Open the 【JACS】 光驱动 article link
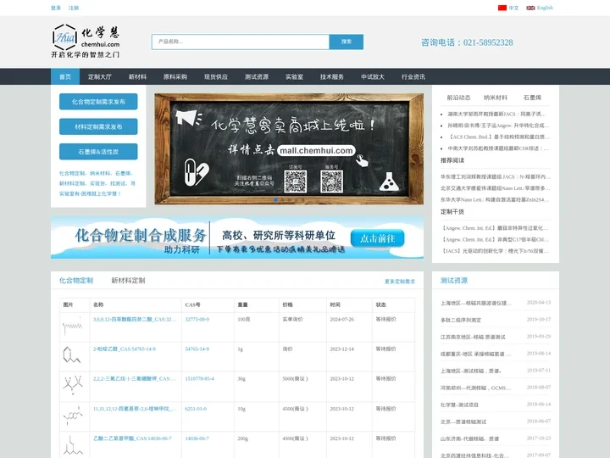Viewport: 610px width, 458px height. (495, 251)
